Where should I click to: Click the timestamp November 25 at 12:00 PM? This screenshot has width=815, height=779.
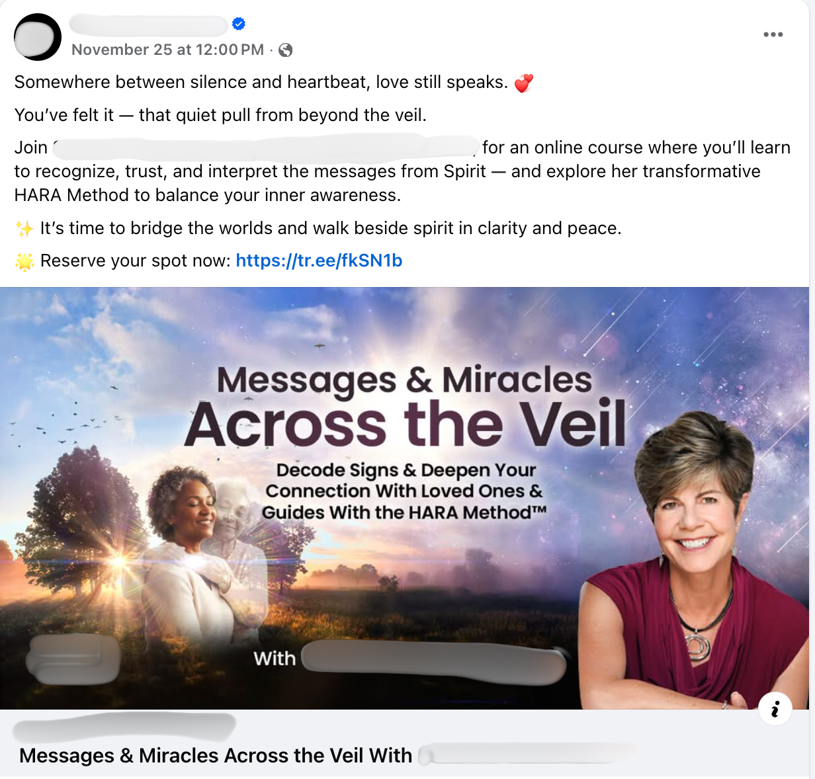tap(167, 50)
